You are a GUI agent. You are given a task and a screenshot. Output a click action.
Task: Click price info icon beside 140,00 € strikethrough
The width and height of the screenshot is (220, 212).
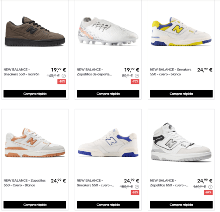tap(64, 76)
